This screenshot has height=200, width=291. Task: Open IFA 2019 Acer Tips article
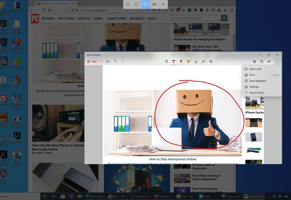tap(207, 48)
